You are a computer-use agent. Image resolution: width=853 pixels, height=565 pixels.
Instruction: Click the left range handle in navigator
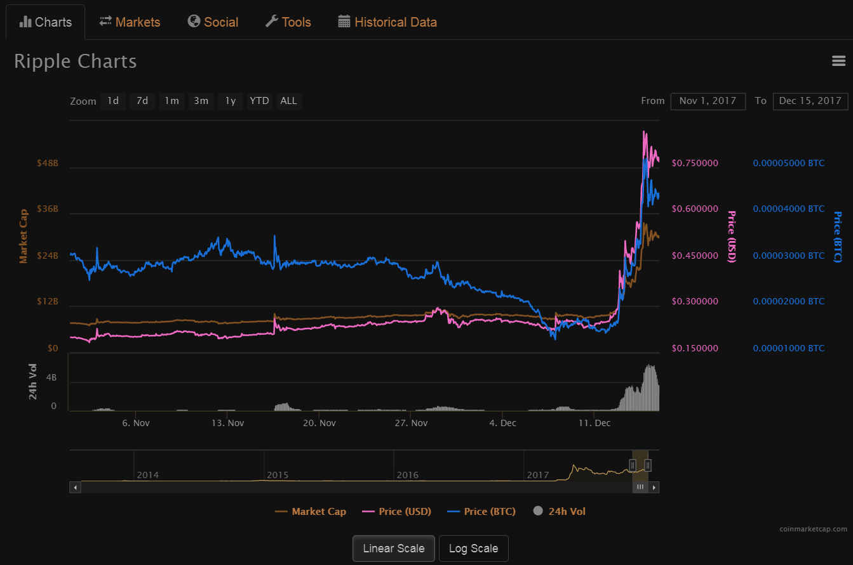[x=633, y=465]
